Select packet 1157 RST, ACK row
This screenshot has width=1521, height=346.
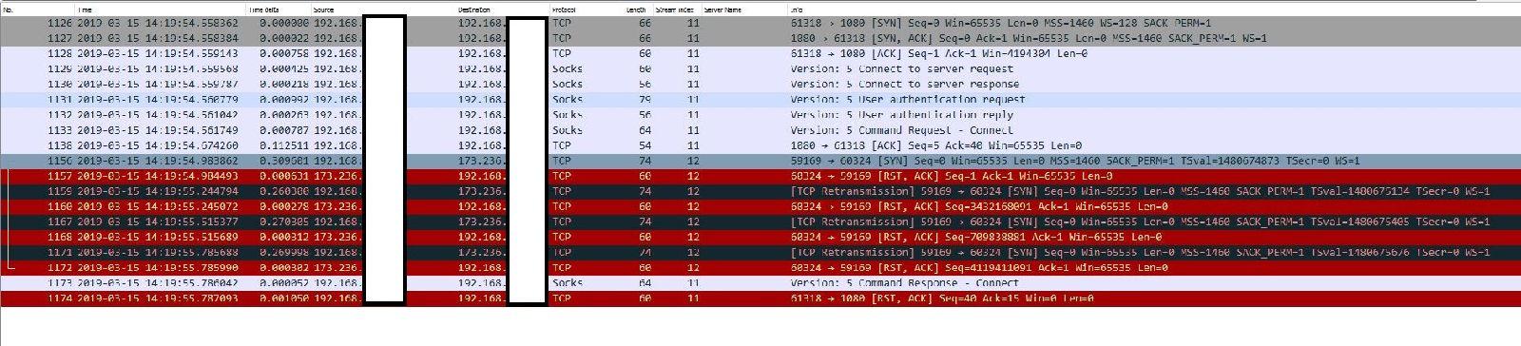[760, 176]
